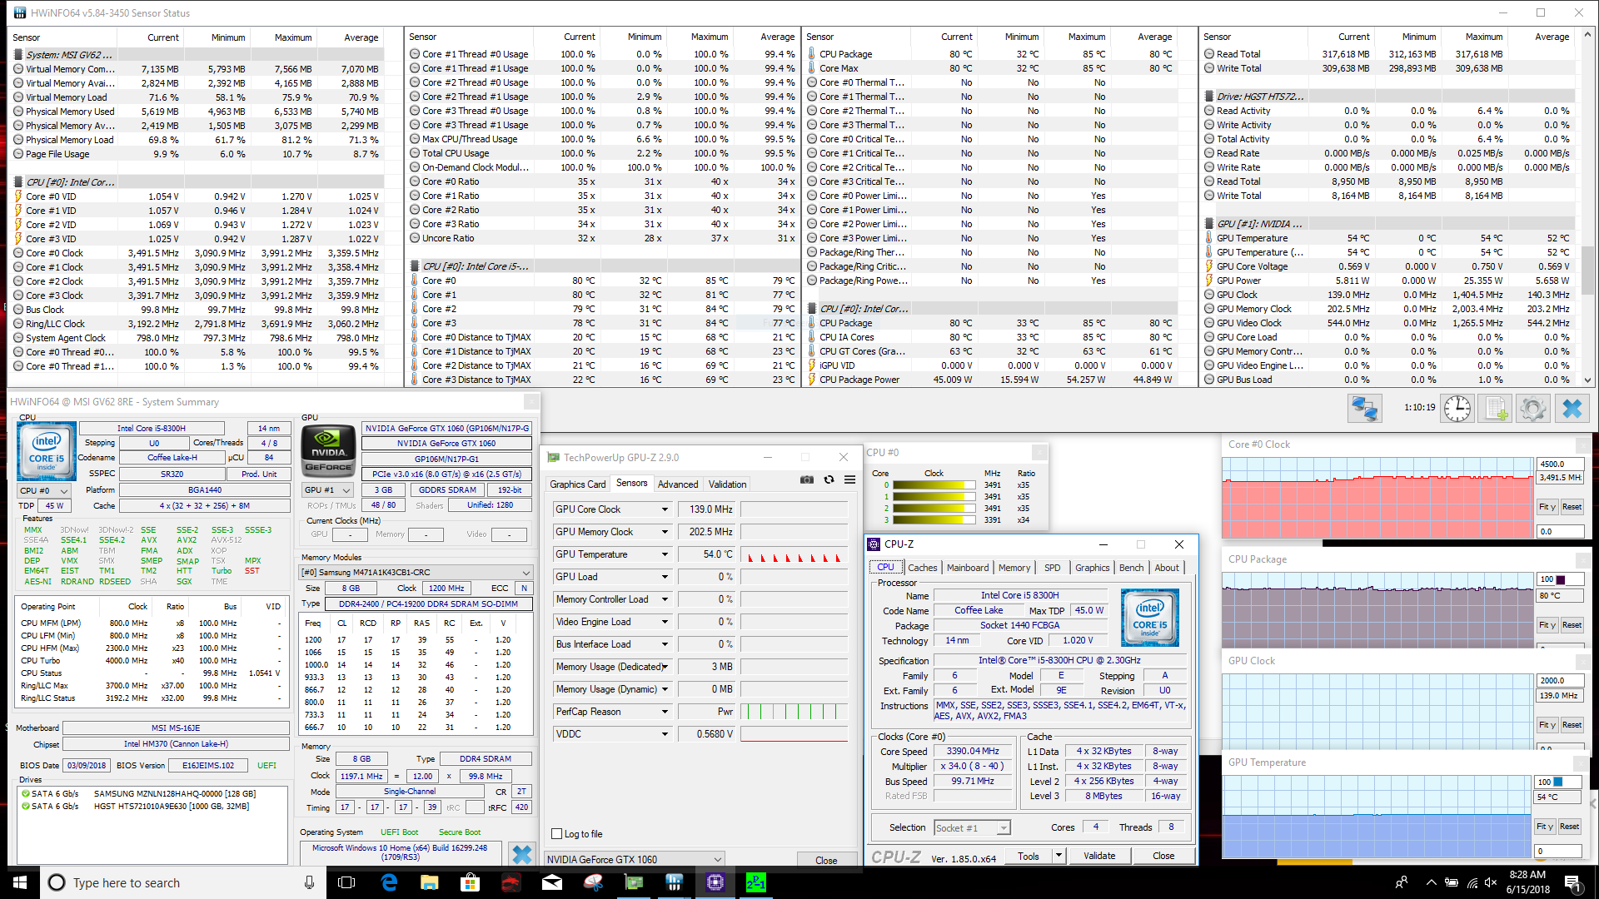
Task: Click the GPU-Z title bar app icon
Action: [x=553, y=458]
